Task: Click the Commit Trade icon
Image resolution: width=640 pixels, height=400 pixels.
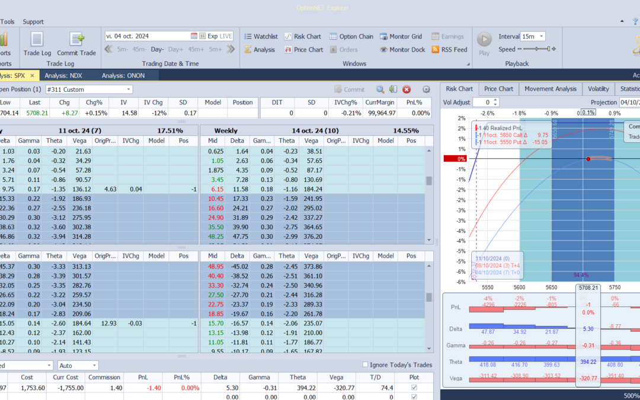Action: 76,40
